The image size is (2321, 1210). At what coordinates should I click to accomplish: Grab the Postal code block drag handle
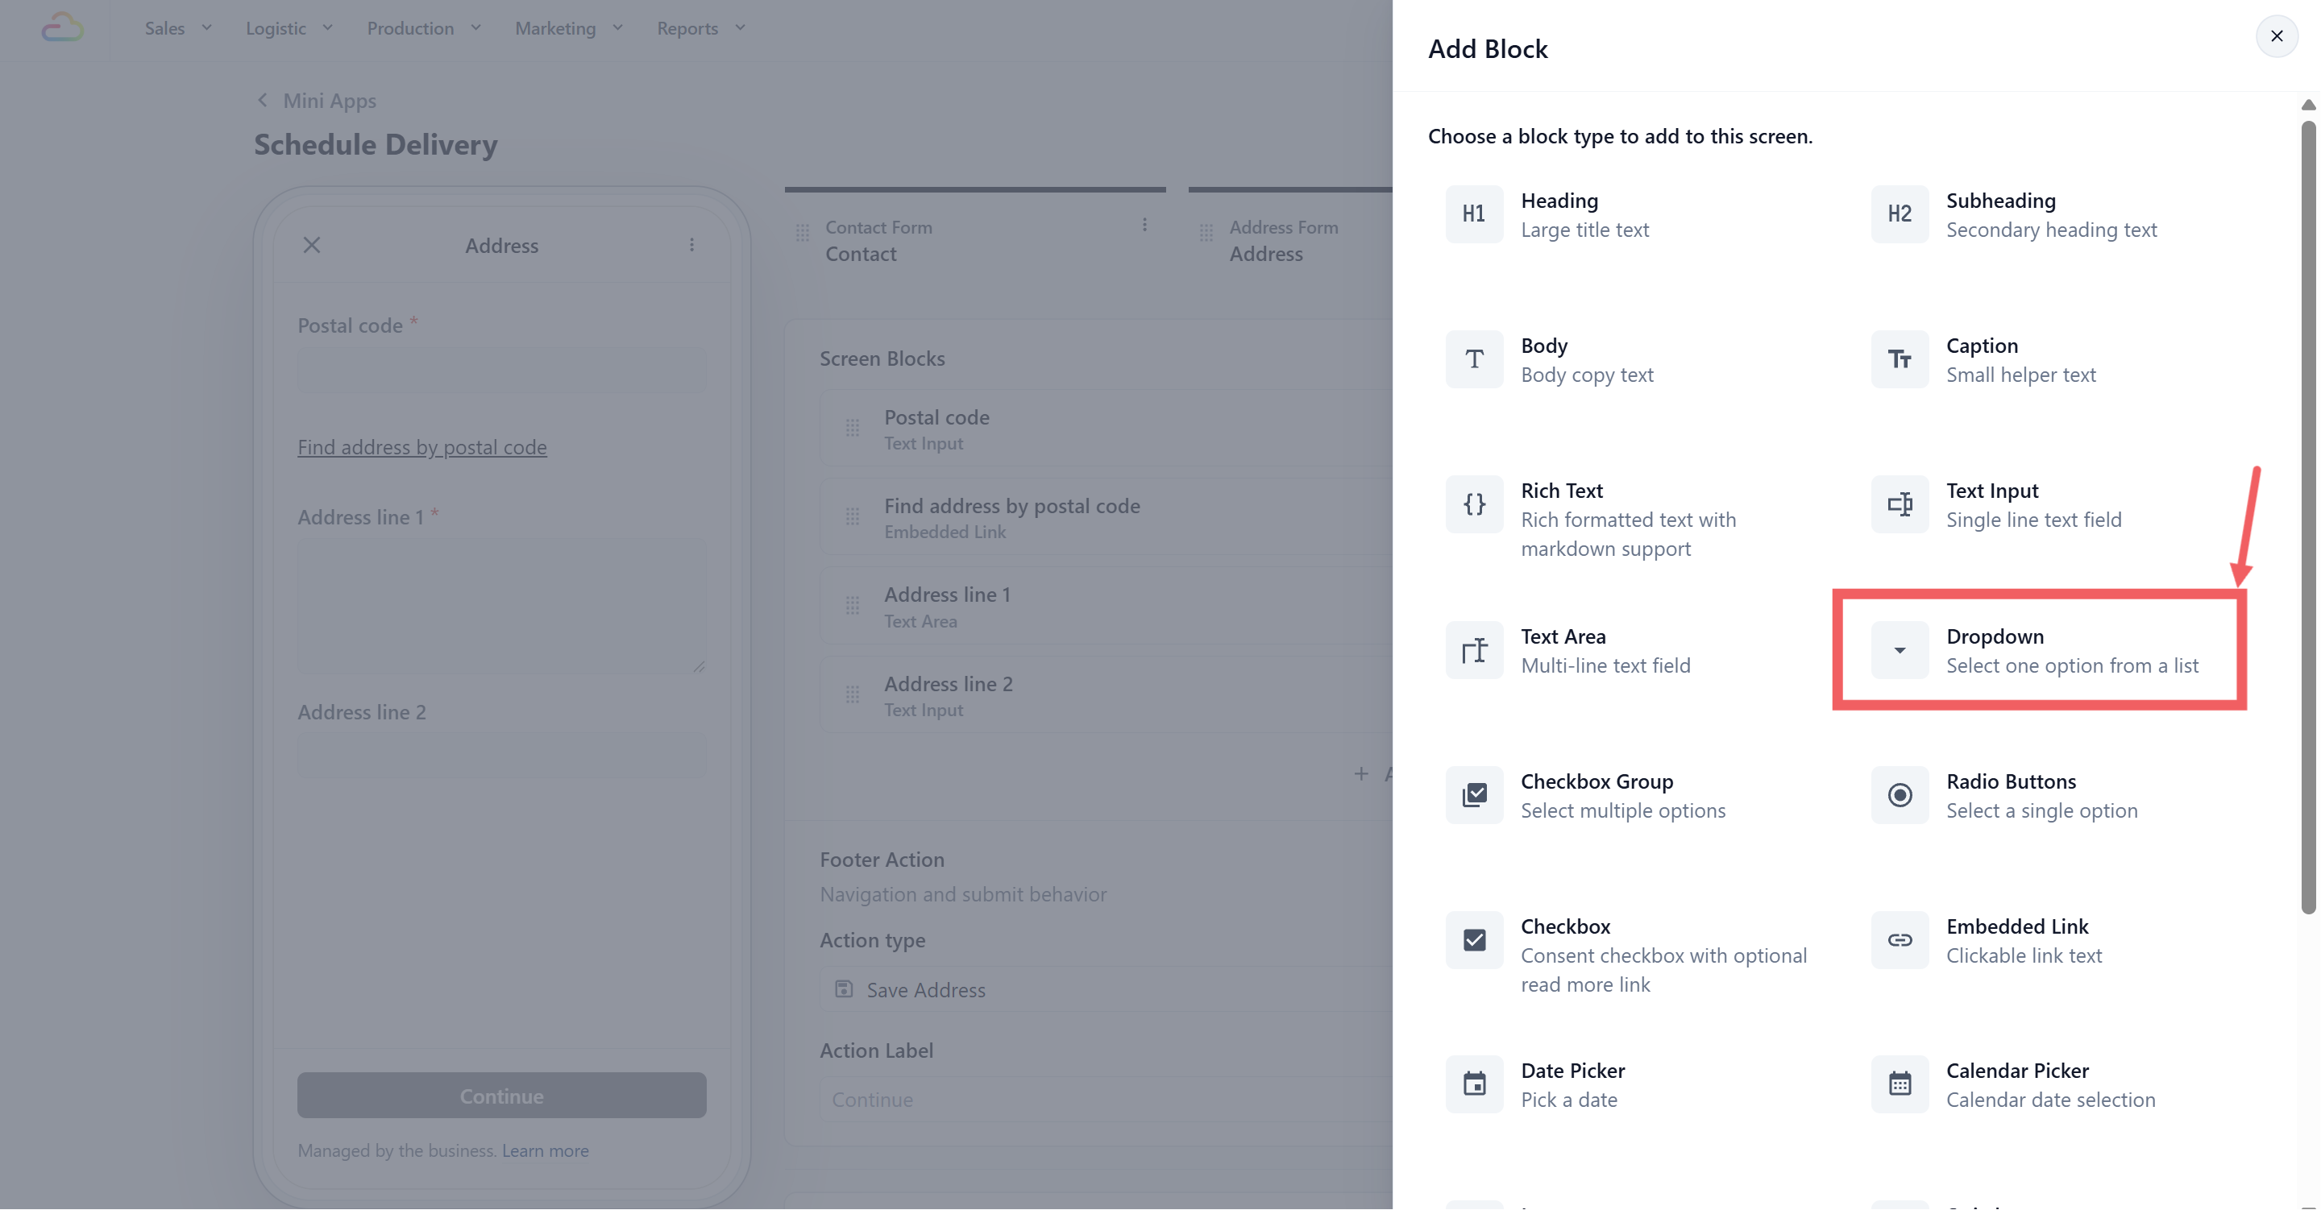[853, 428]
